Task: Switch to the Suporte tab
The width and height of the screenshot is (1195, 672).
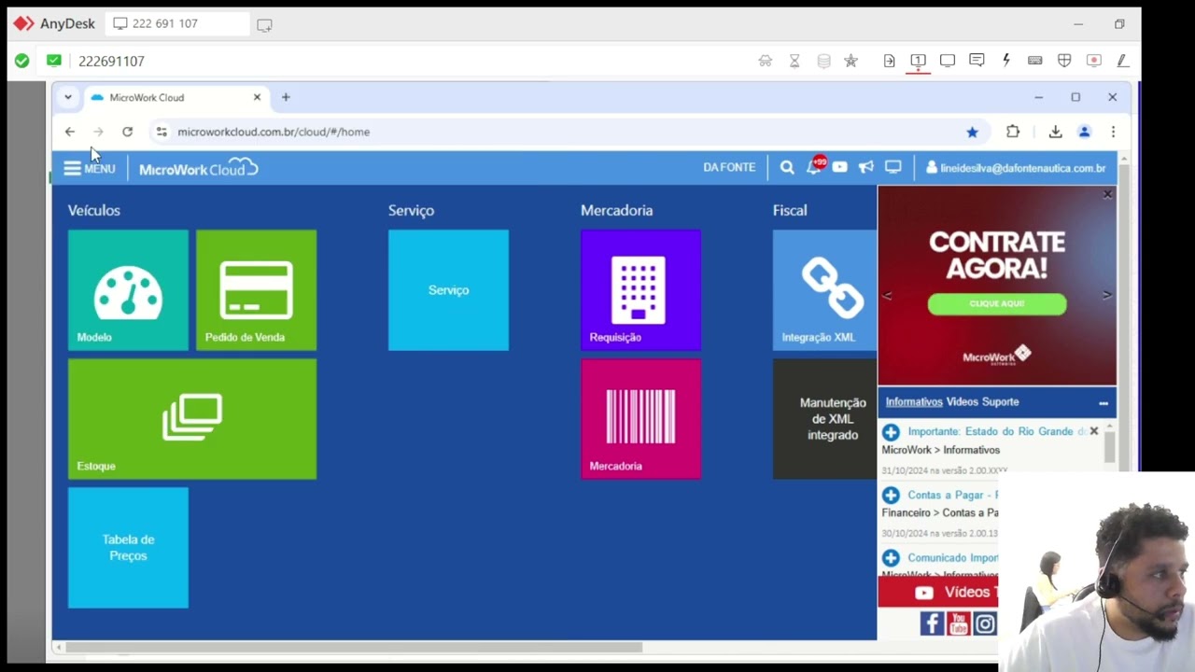Action: (x=1000, y=401)
